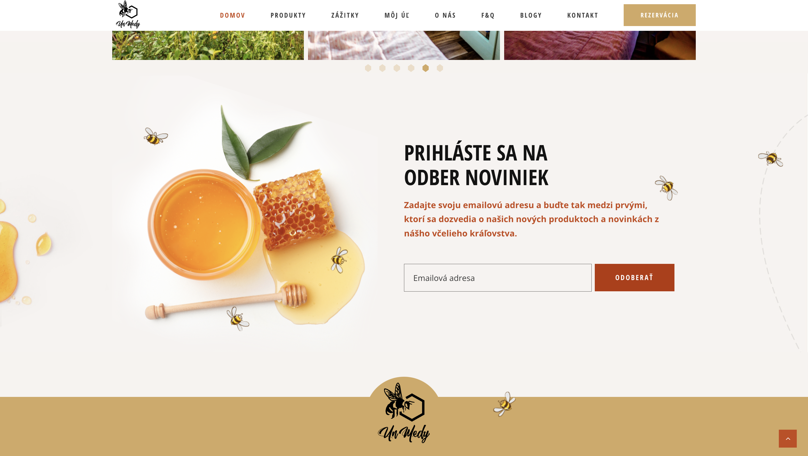Viewport: 808px width, 456px height.
Task: Click the Odoberať subscribe button
Action: click(634, 278)
